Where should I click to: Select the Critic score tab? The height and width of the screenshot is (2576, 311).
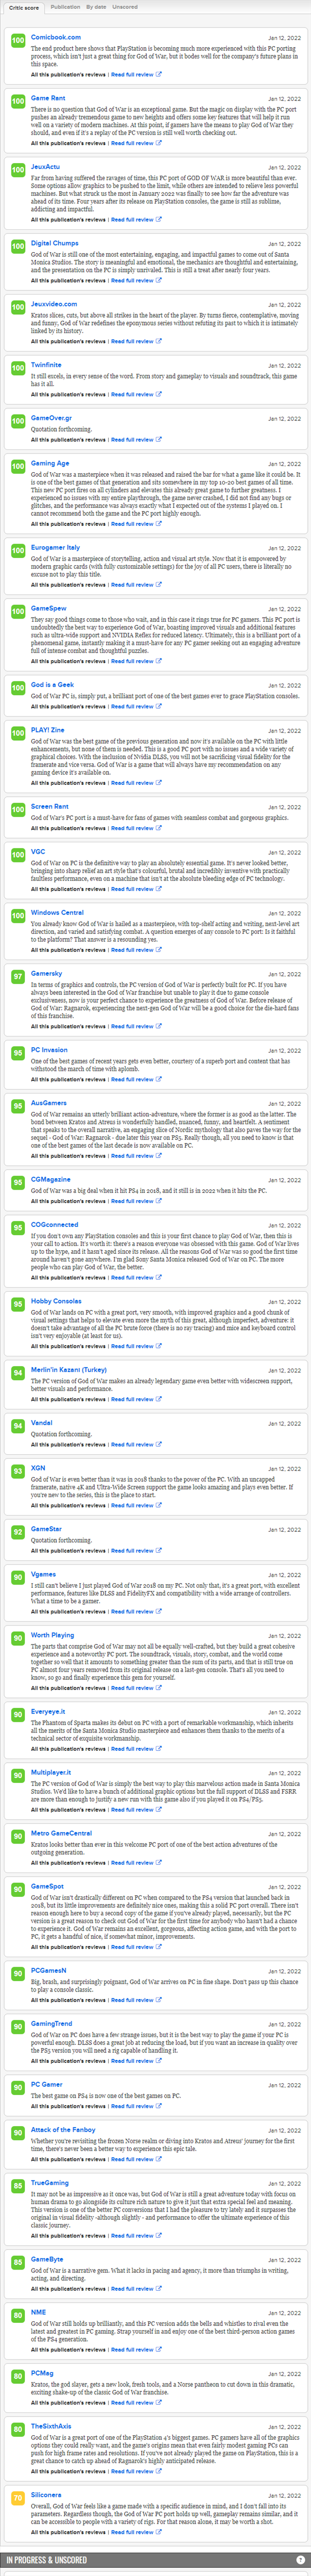24,7
